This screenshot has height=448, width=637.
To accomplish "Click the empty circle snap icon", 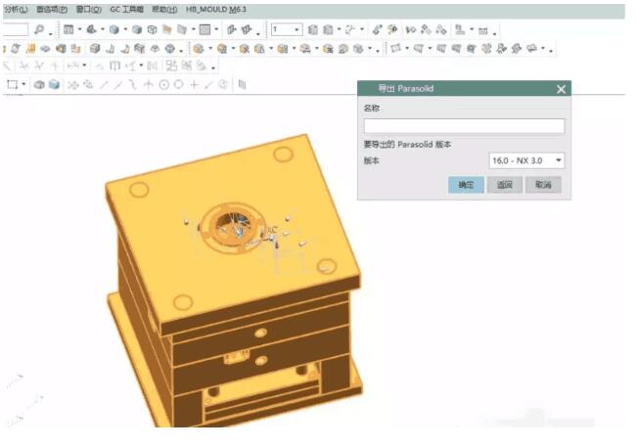I will [x=178, y=85].
